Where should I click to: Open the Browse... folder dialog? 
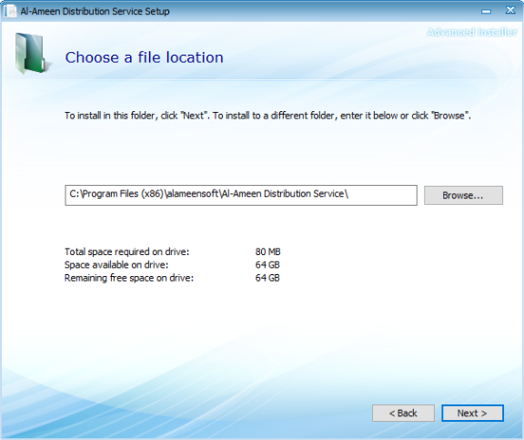click(x=463, y=196)
